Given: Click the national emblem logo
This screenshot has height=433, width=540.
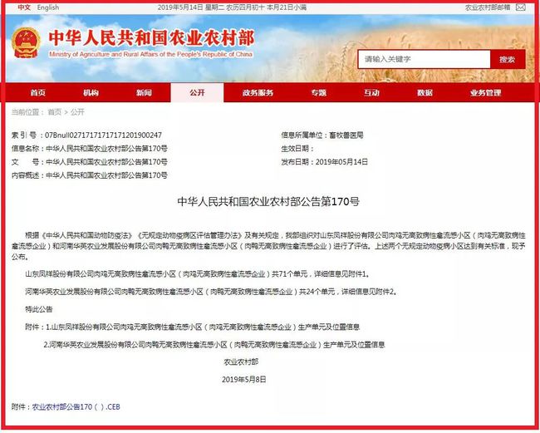Looking at the screenshot, I should [26, 43].
